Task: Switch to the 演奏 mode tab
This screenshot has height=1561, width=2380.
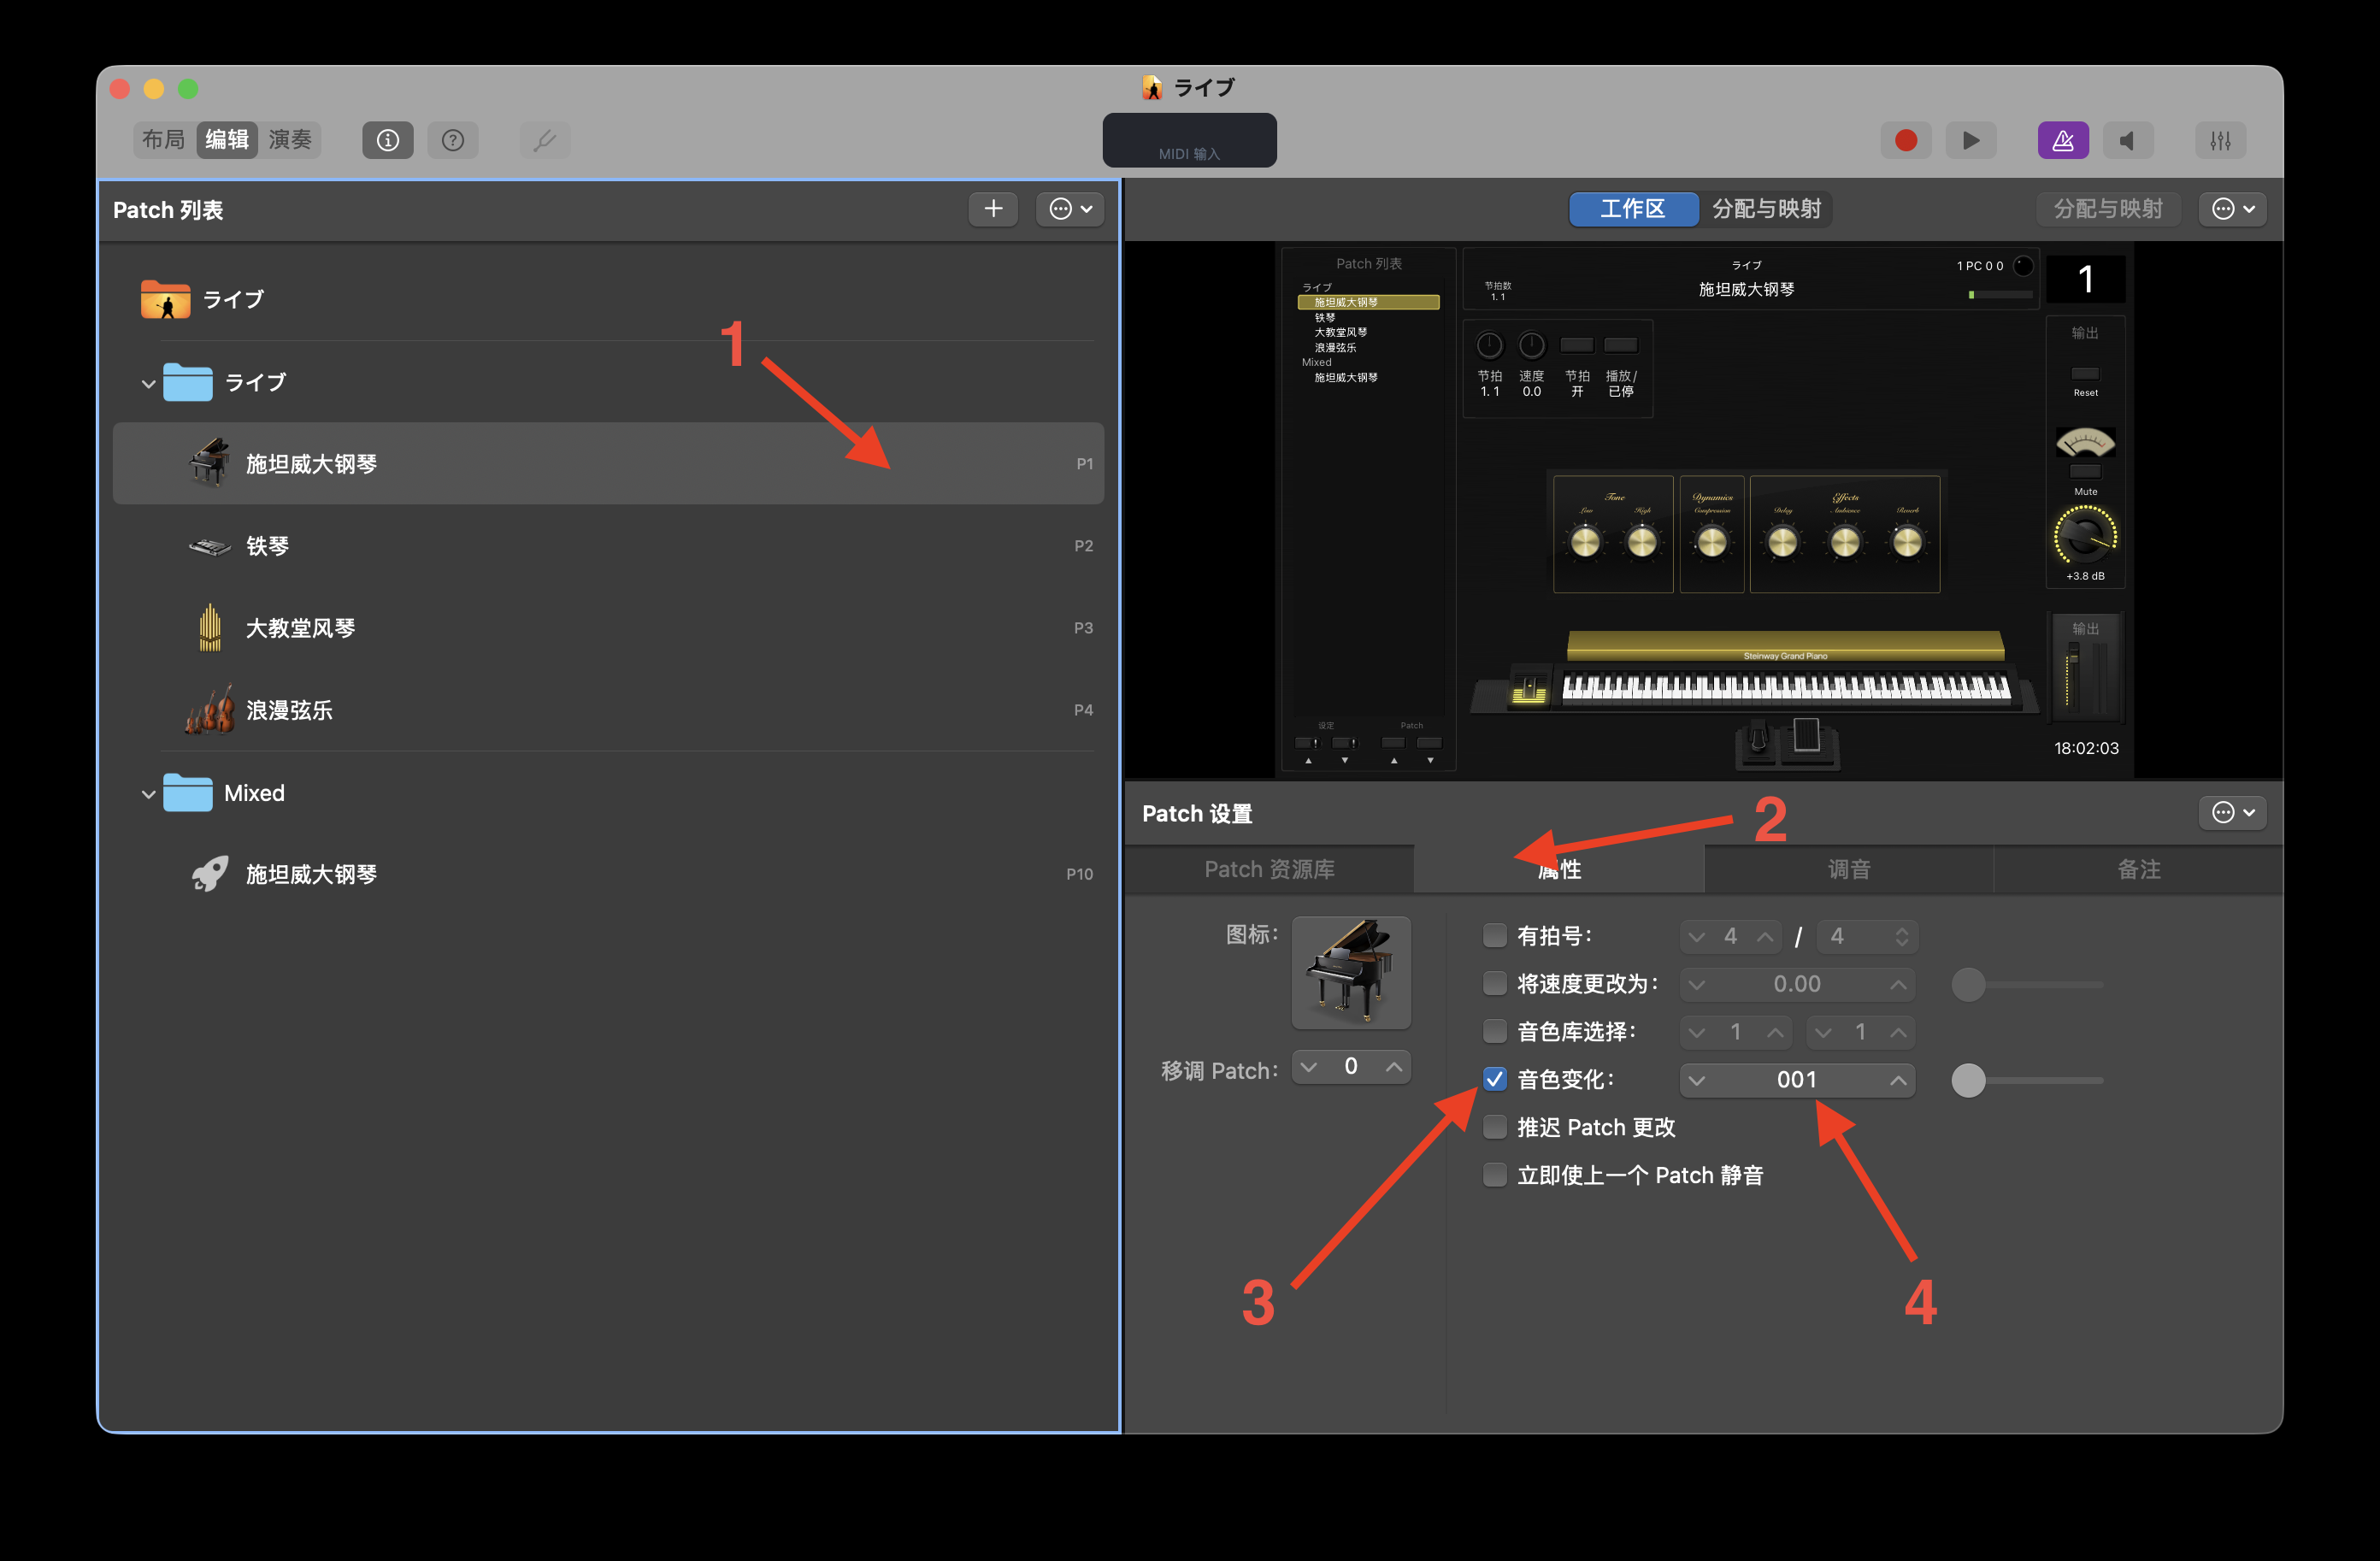Action: [x=290, y=140]
